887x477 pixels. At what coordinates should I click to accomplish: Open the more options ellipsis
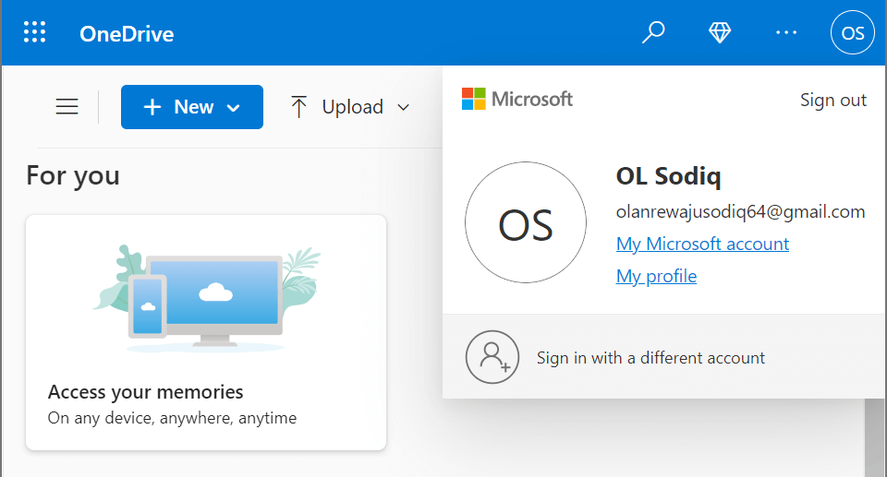786,33
